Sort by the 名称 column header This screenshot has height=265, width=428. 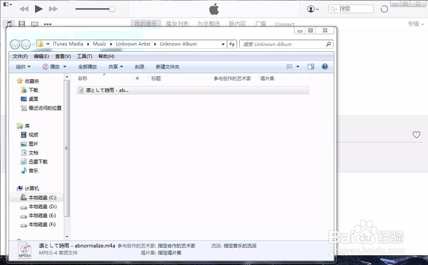tap(83, 79)
